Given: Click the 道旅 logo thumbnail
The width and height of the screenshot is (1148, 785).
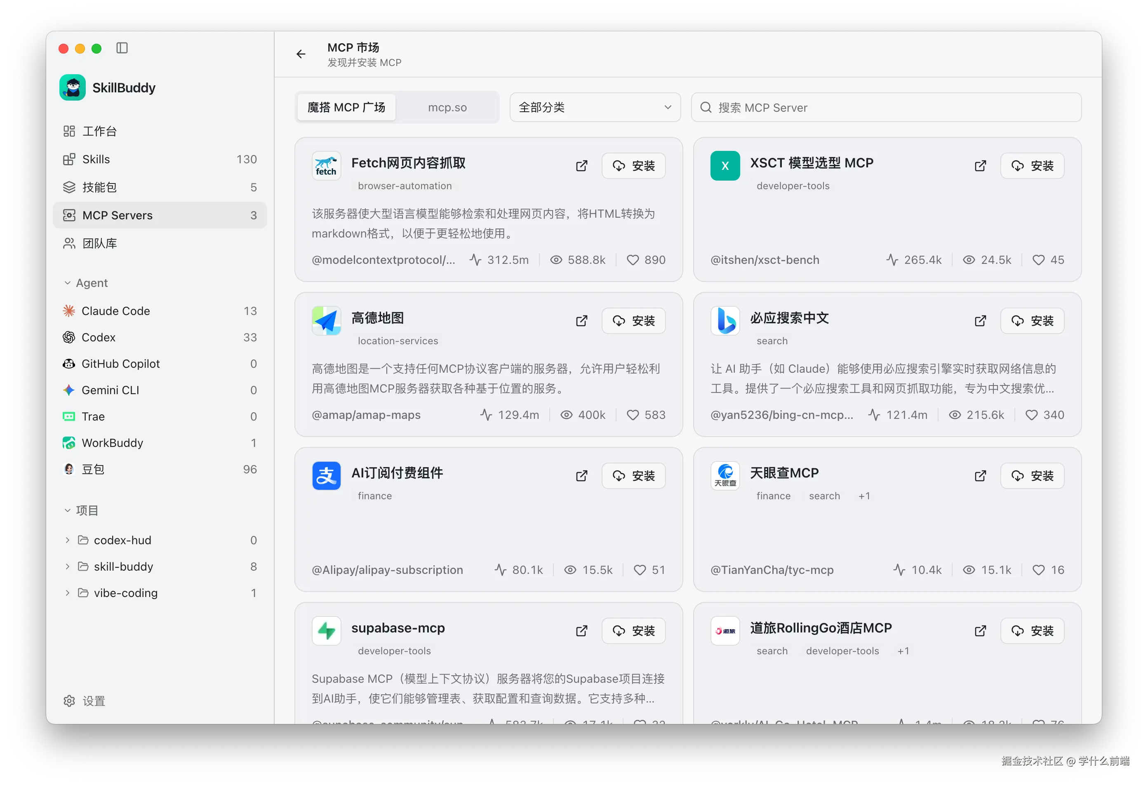Looking at the screenshot, I should [x=725, y=631].
